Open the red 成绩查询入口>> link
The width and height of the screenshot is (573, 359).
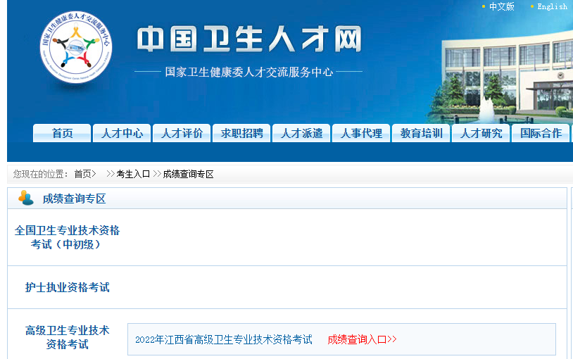tap(362, 339)
